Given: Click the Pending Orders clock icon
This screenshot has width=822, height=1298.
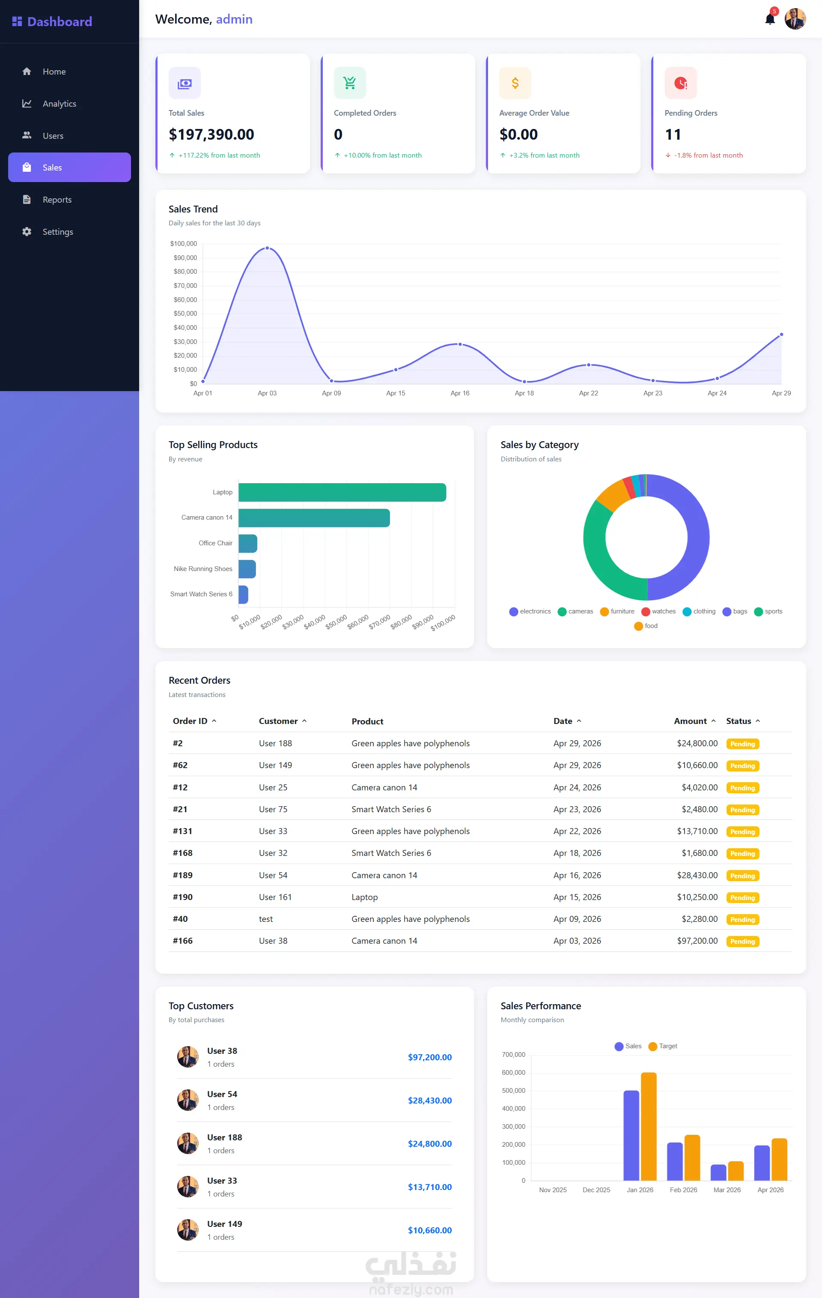Looking at the screenshot, I should tap(680, 83).
